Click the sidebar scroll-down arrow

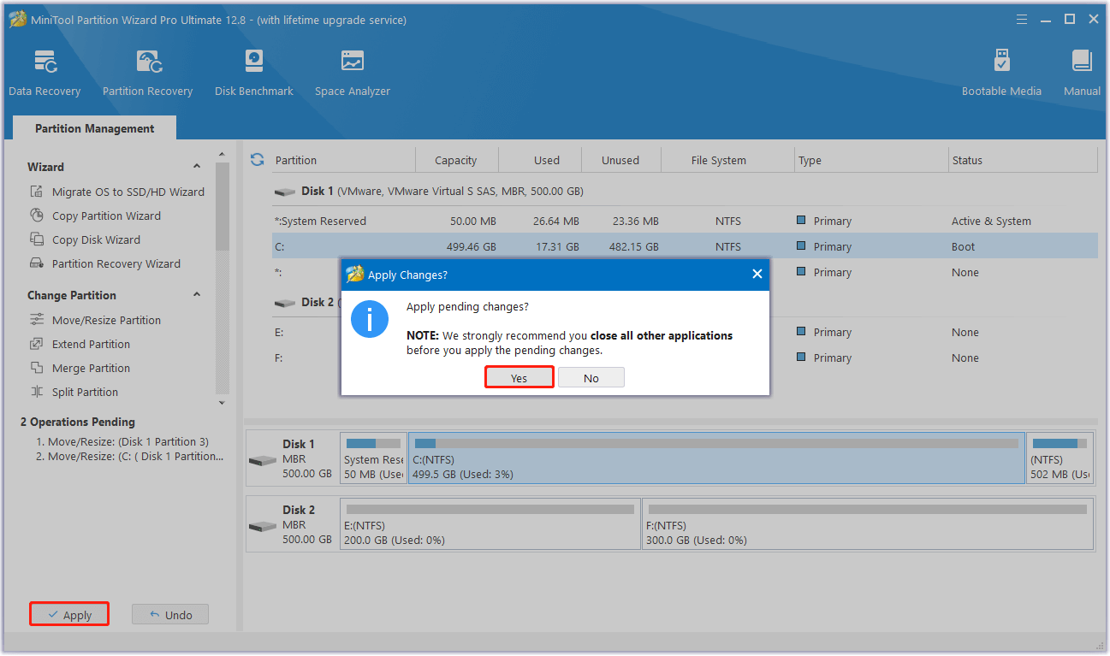(x=223, y=403)
